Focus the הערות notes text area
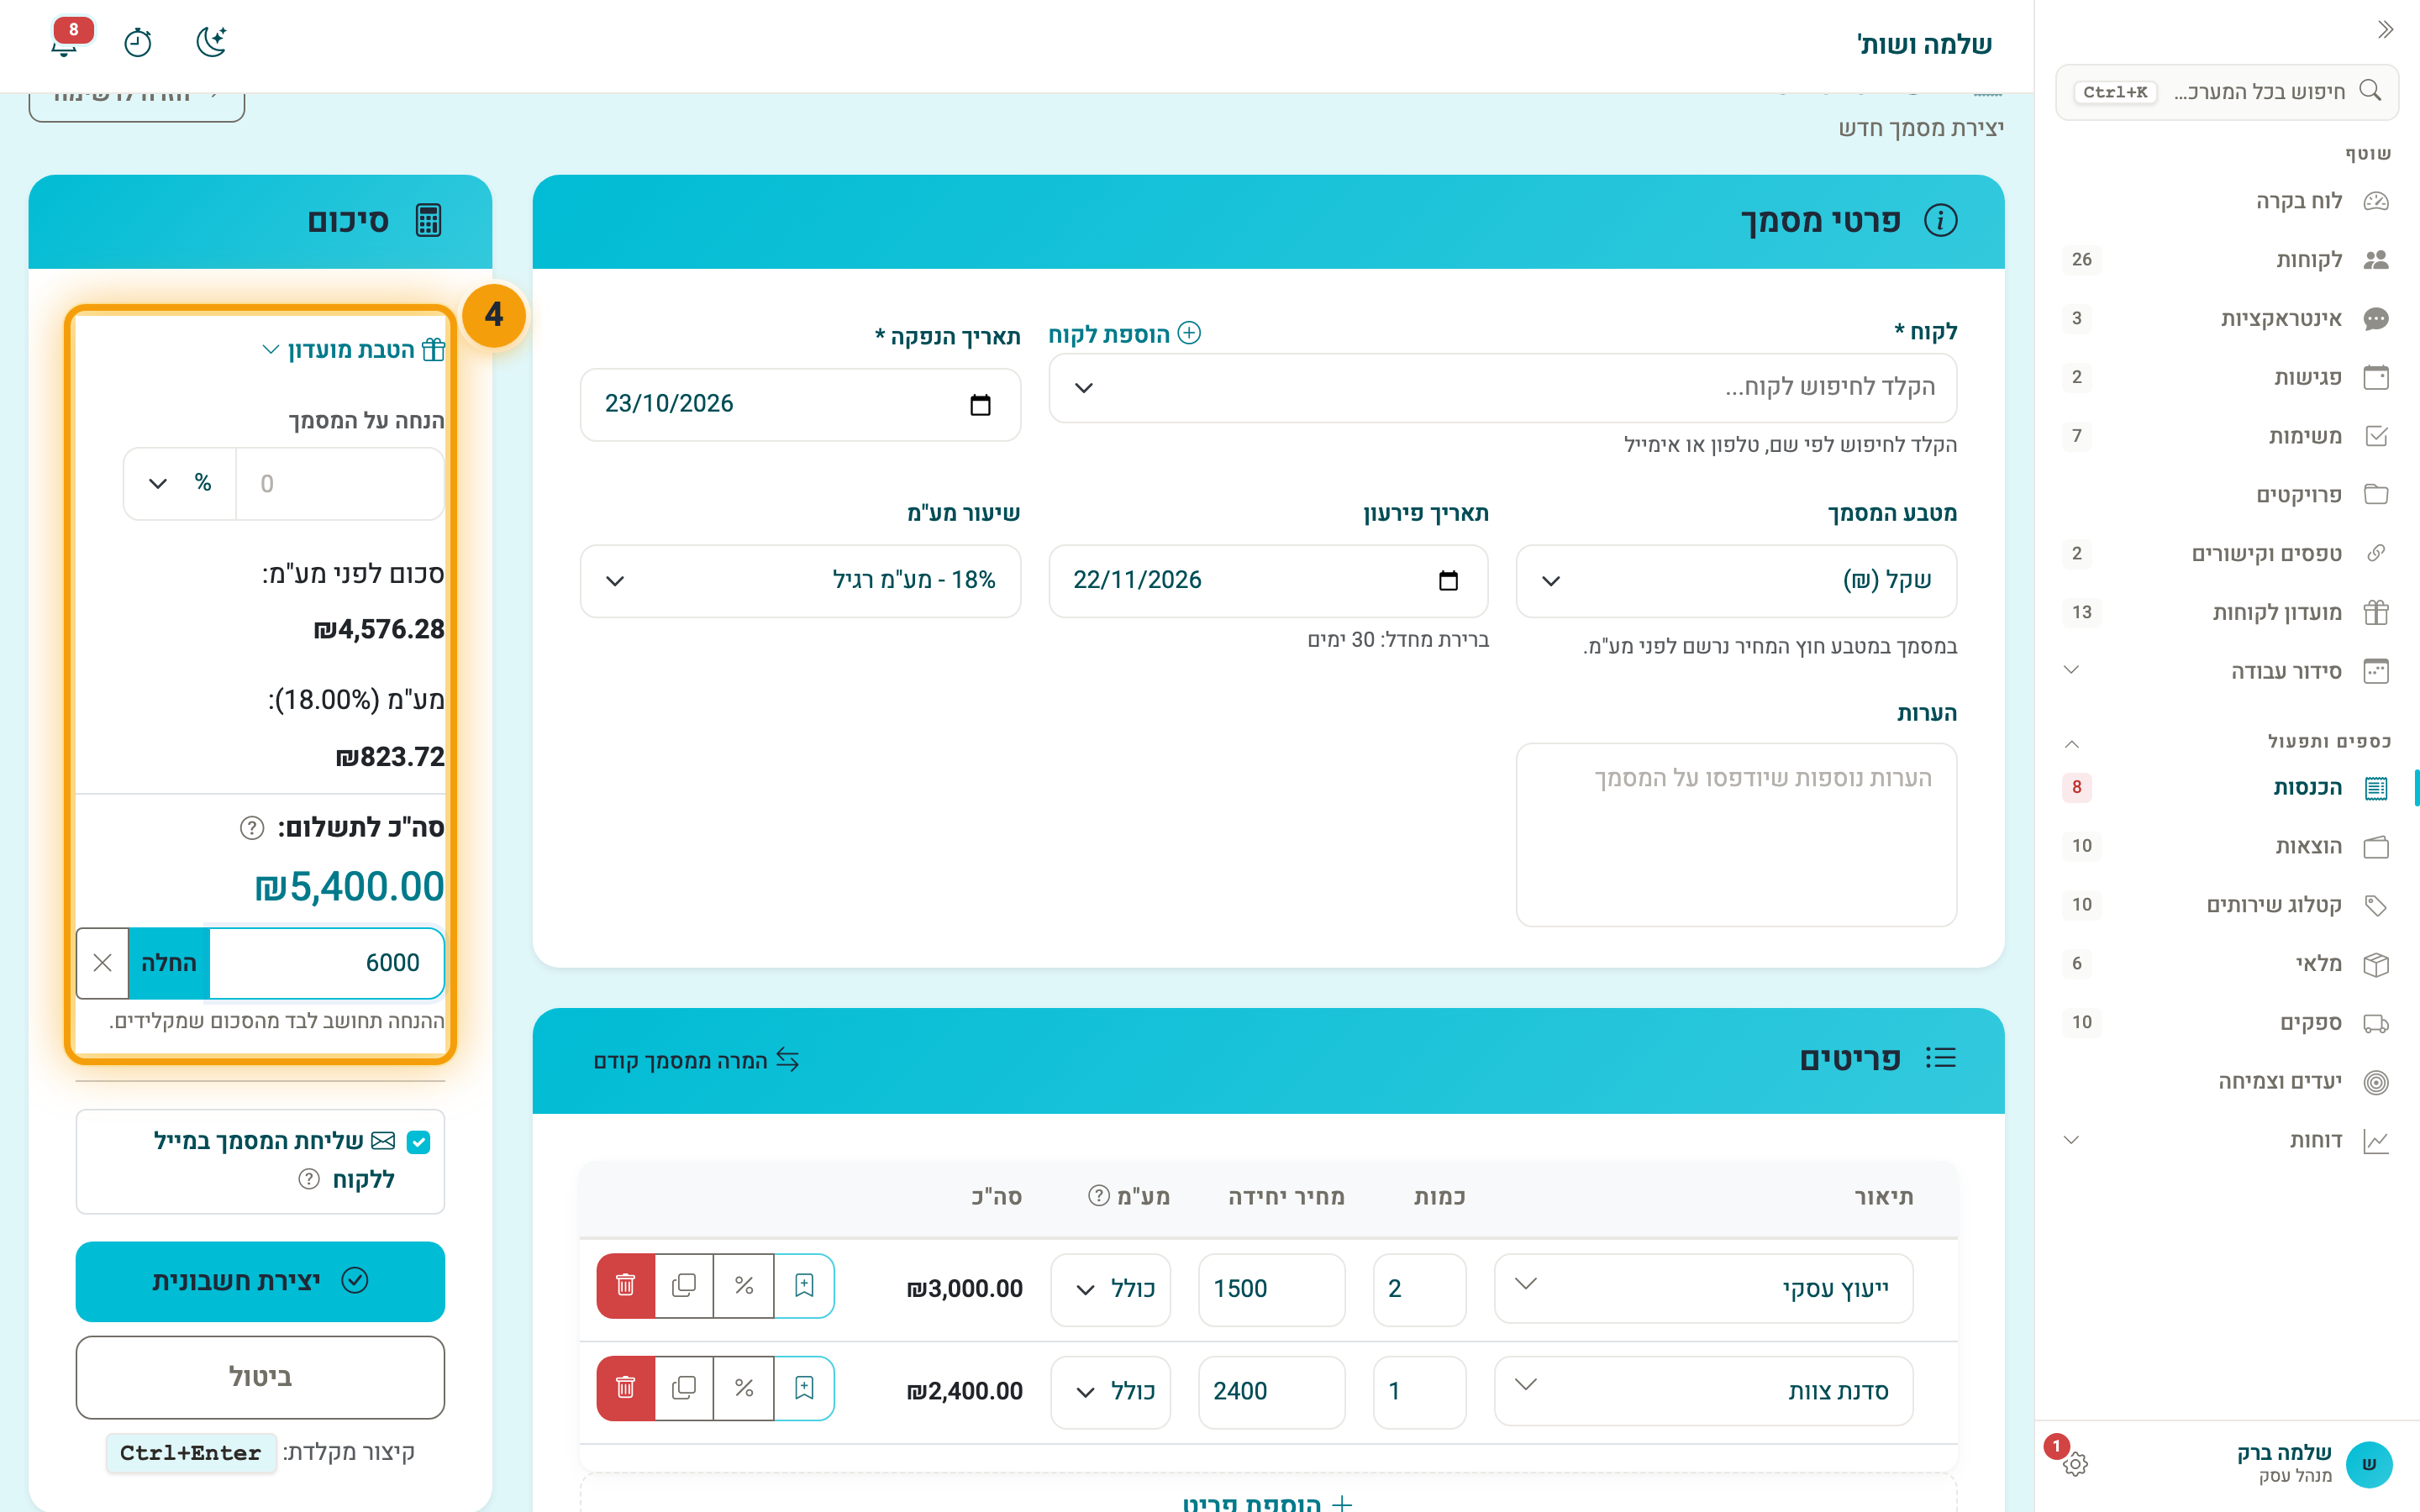The image size is (2420, 1512). tap(1736, 834)
